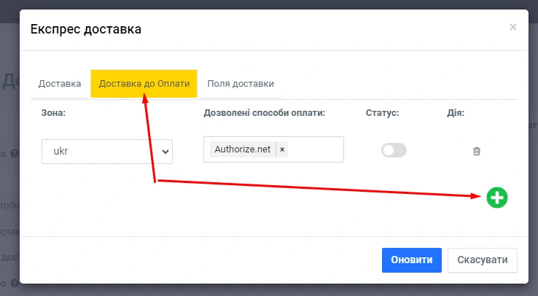Switch to the Доставка tab
The image size is (538, 296).
(60, 84)
